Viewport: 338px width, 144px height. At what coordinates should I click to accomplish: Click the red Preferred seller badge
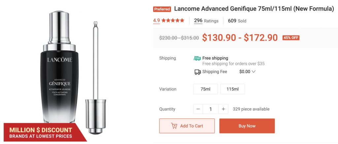[x=162, y=9]
